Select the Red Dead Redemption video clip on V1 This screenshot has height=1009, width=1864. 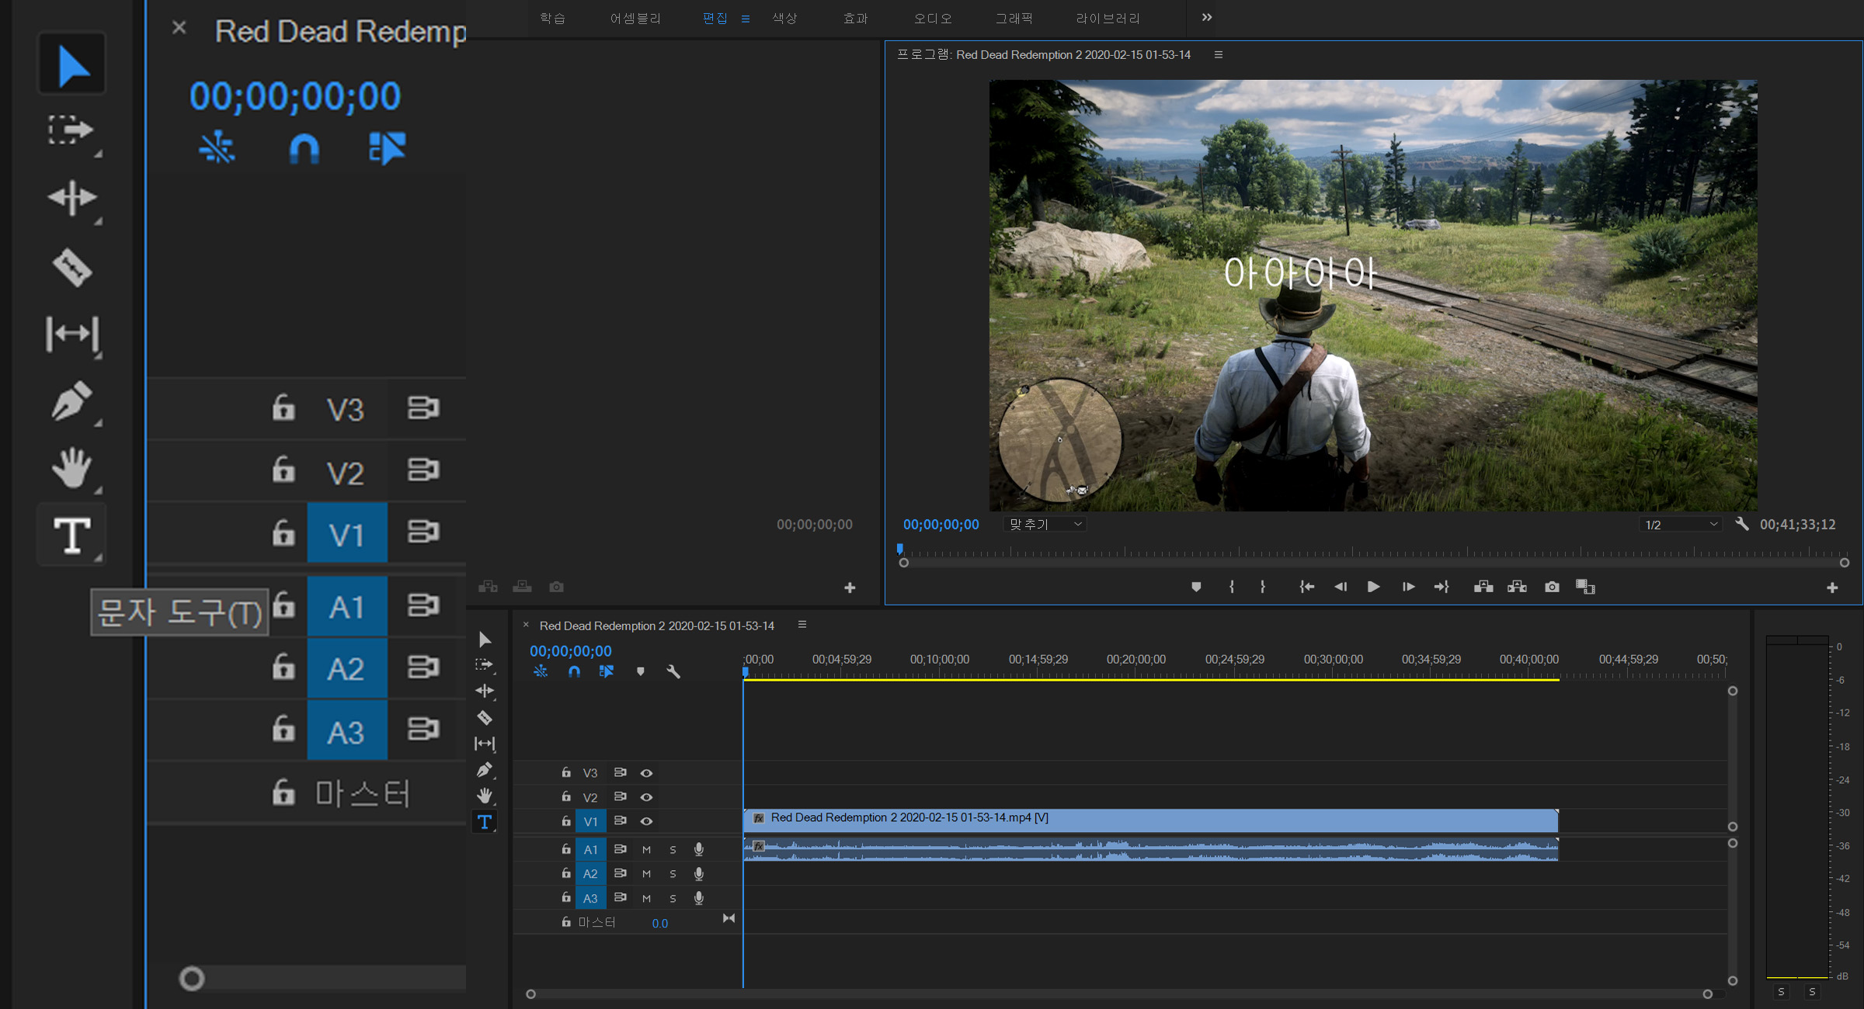1149,819
